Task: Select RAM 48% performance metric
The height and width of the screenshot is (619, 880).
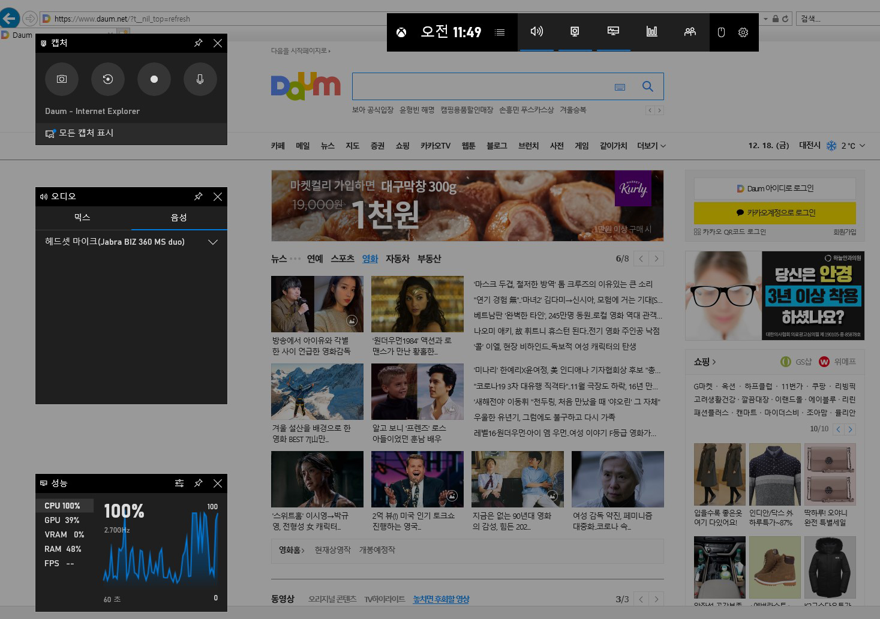Action: click(x=65, y=549)
